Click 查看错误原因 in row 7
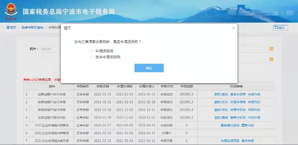298x145 pixels. click(230, 141)
